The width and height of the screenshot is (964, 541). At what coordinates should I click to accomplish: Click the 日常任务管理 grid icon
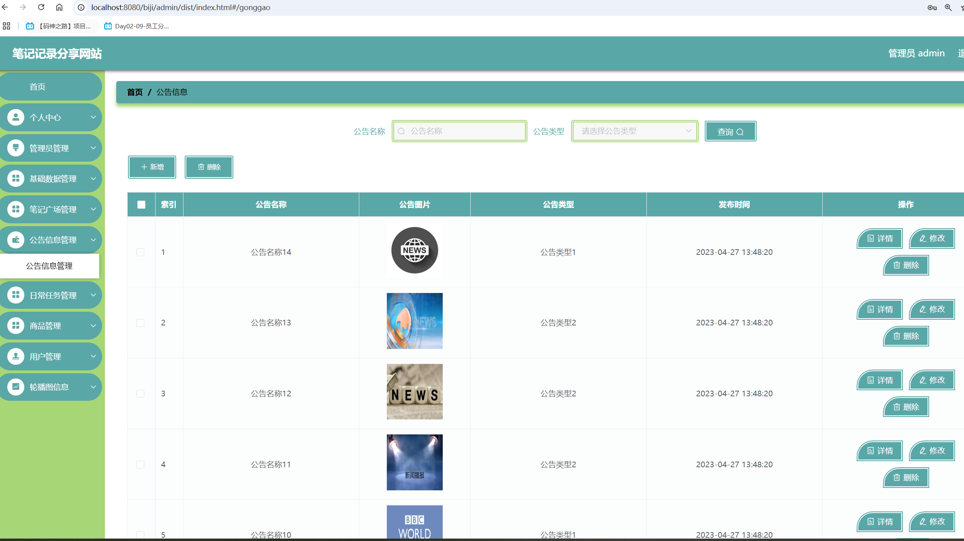(16, 295)
